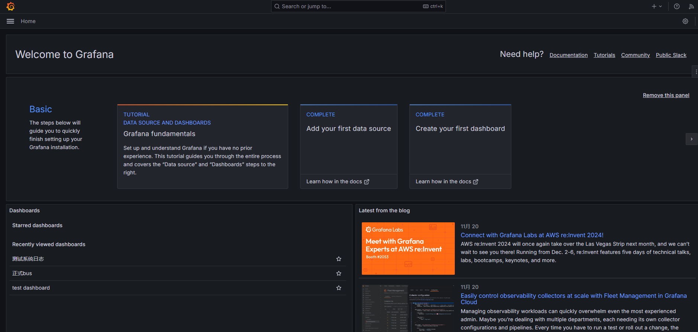Click the help question mark icon
Image resolution: width=698 pixels, height=332 pixels.
tap(677, 6)
